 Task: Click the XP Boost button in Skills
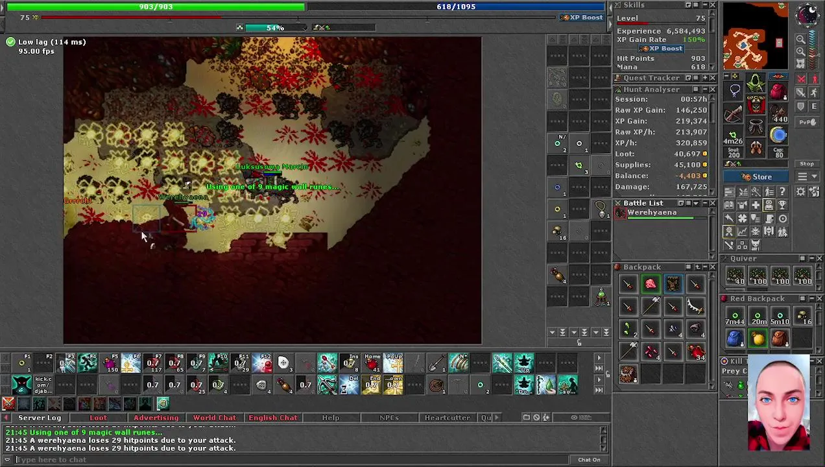pos(661,49)
